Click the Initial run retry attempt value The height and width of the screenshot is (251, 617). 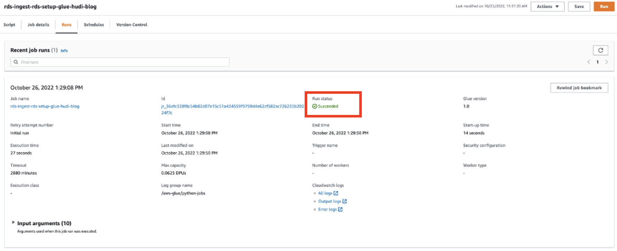(x=20, y=133)
